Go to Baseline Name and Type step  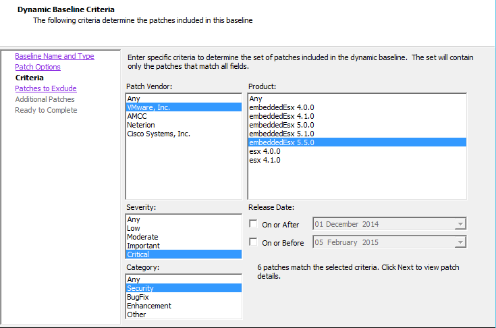(55, 56)
